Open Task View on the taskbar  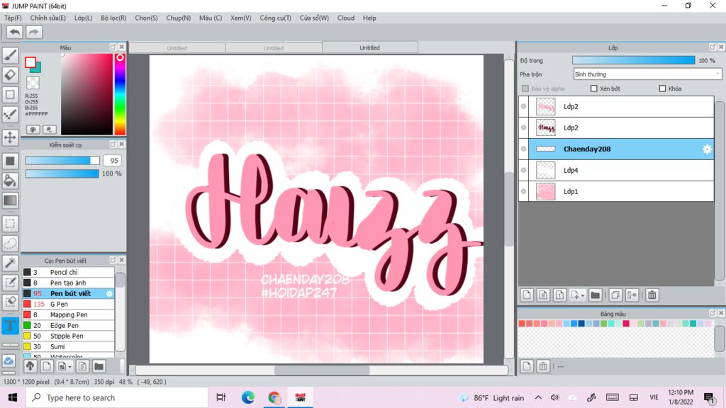click(221, 397)
